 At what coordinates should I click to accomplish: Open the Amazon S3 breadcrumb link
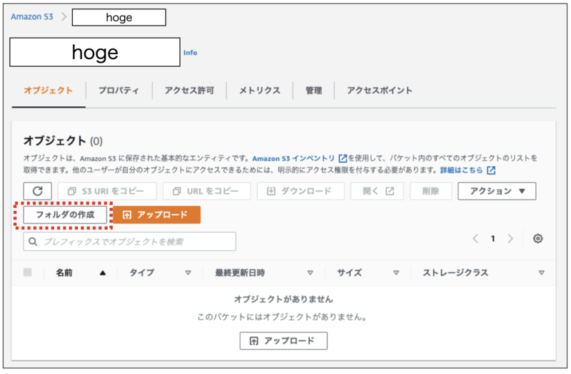(32, 16)
